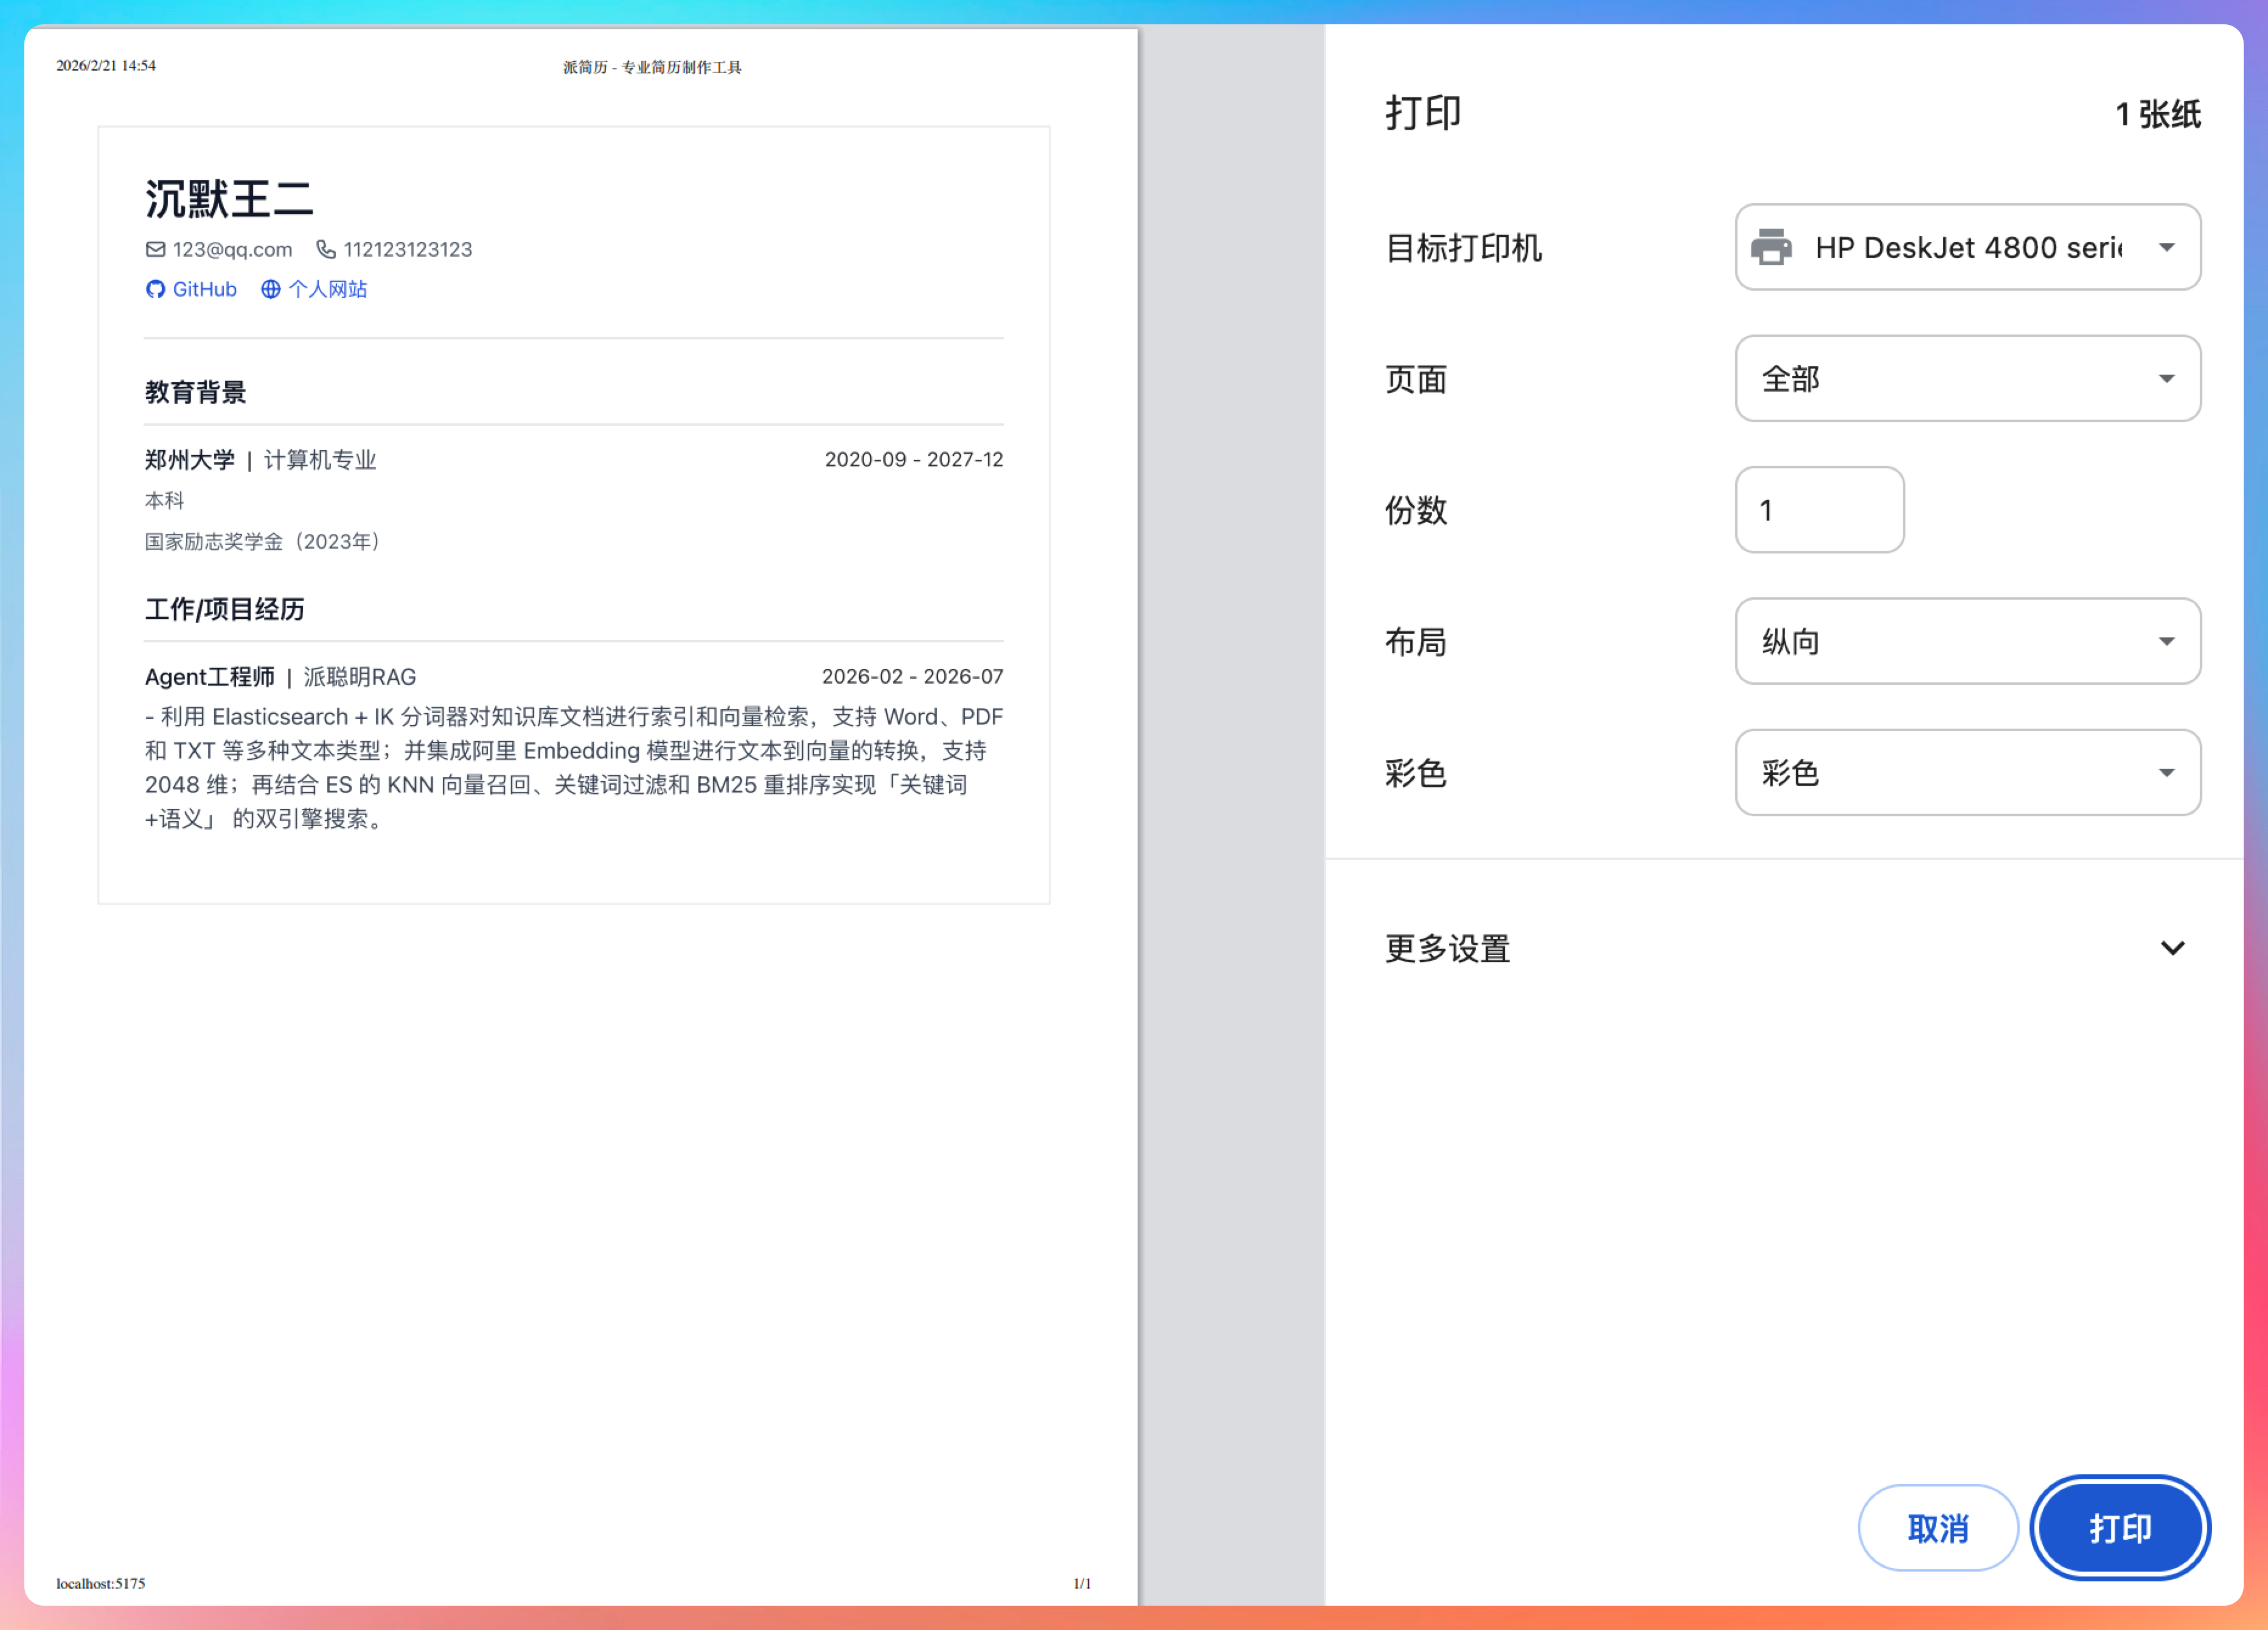Click the 工作/项目经历 section heading
Screen dimensions: 2268x1630
pyautogui.click(x=224, y=609)
